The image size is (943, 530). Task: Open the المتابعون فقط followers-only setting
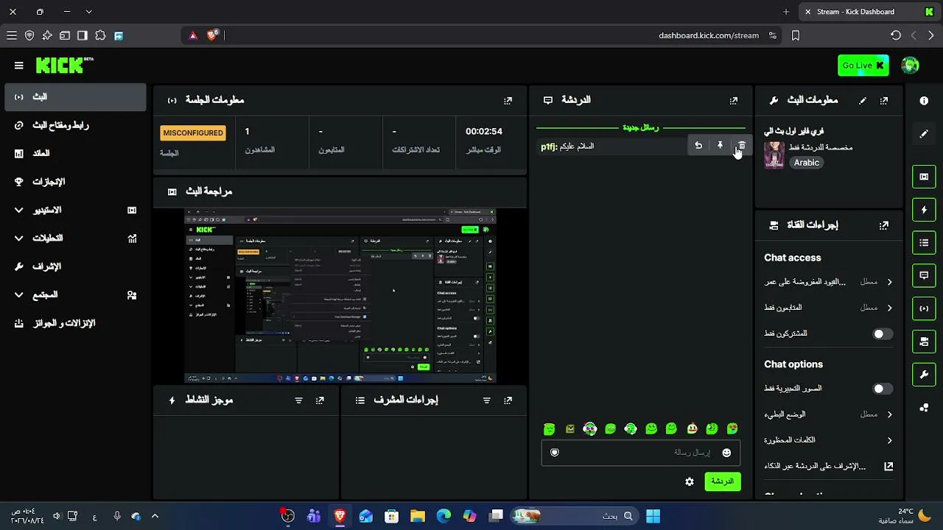(x=829, y=308)
